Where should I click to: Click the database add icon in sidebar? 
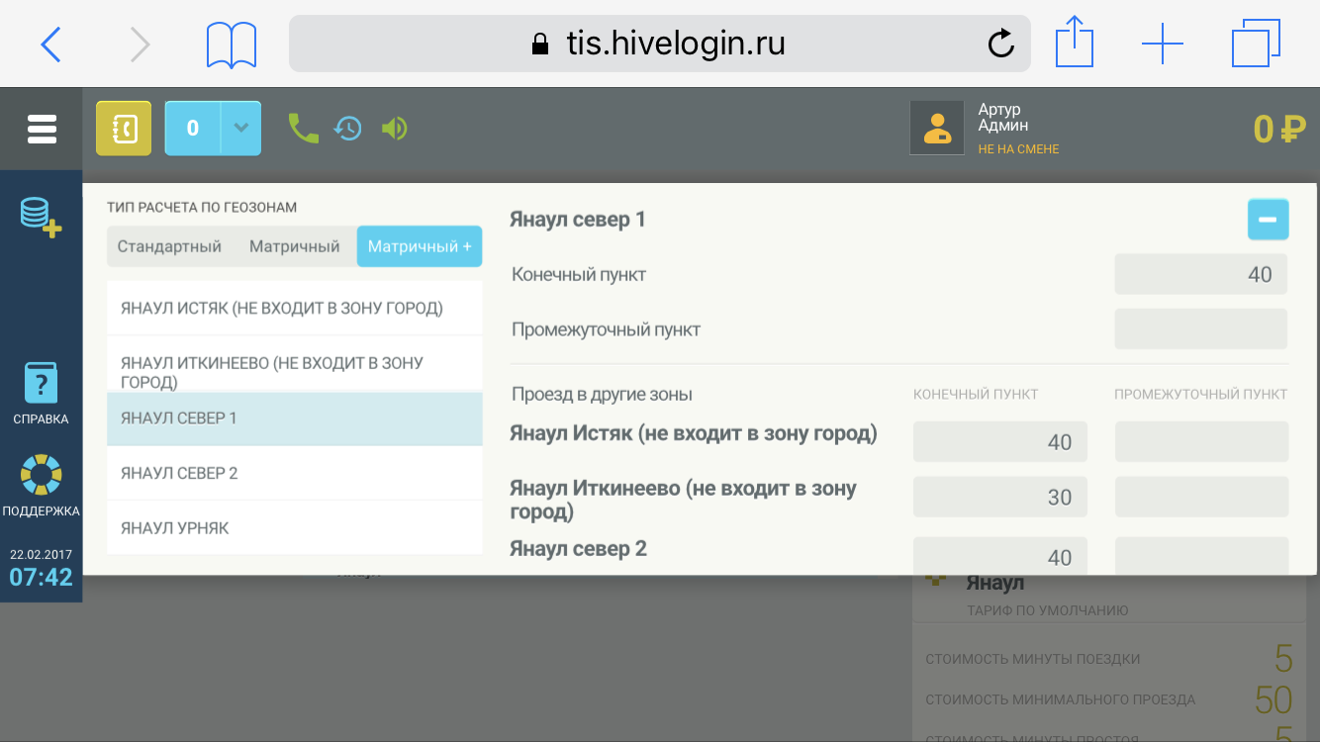(x=41, y=216)
